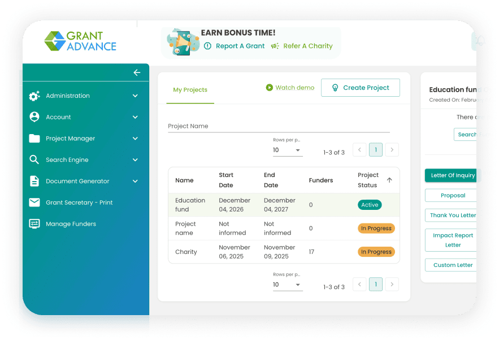The image size is (499, 340).
Task: Click the Refer A Charity link
Action: click(308, 46)
